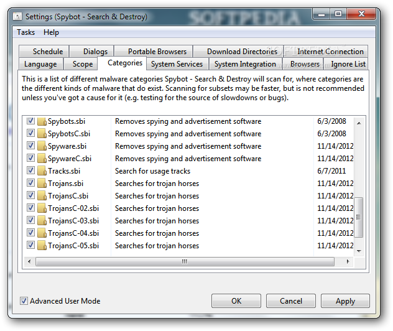393x331 pixels.
Task: Click the Spybots.sbi 6/3/2008 date
Action: (331, 121)
